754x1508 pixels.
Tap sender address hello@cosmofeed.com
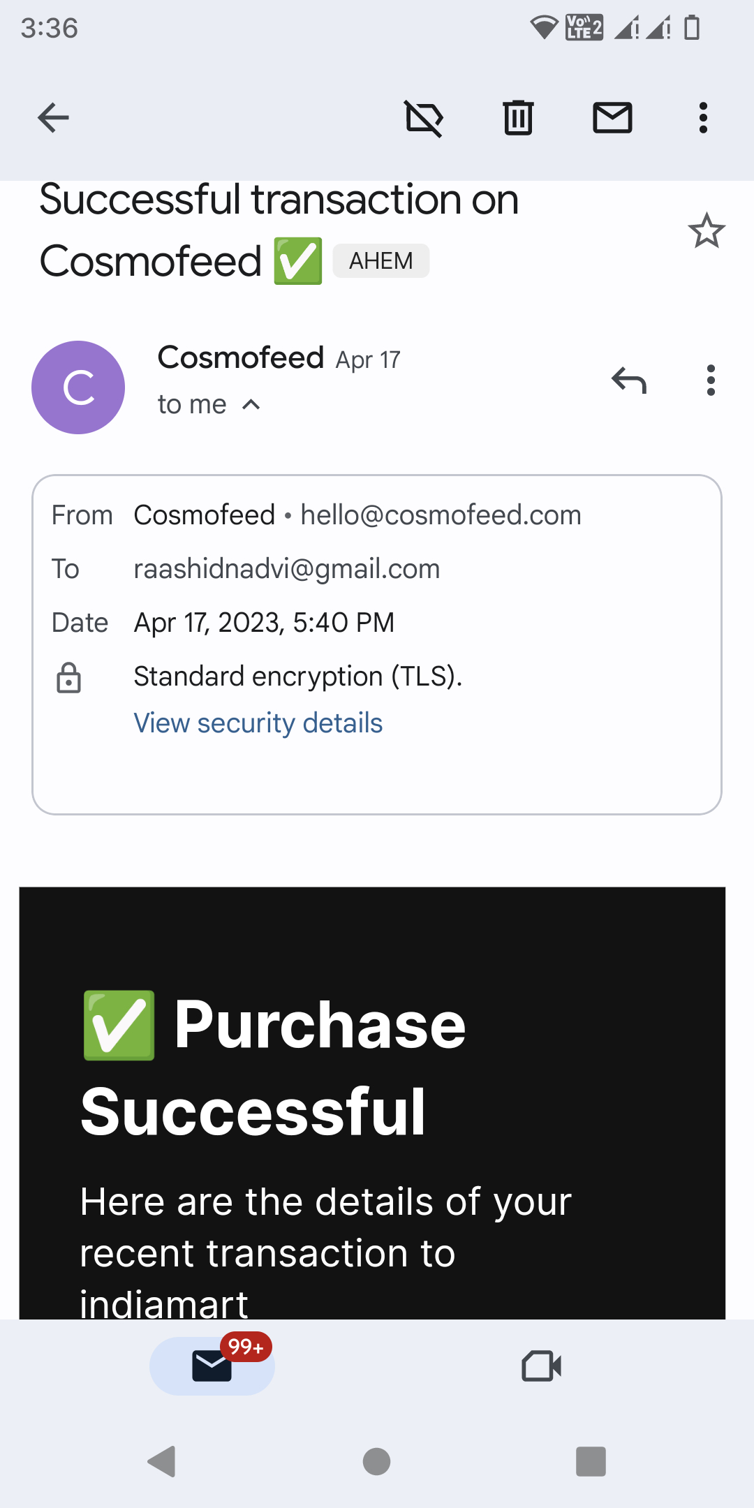[x=441, y=515]
